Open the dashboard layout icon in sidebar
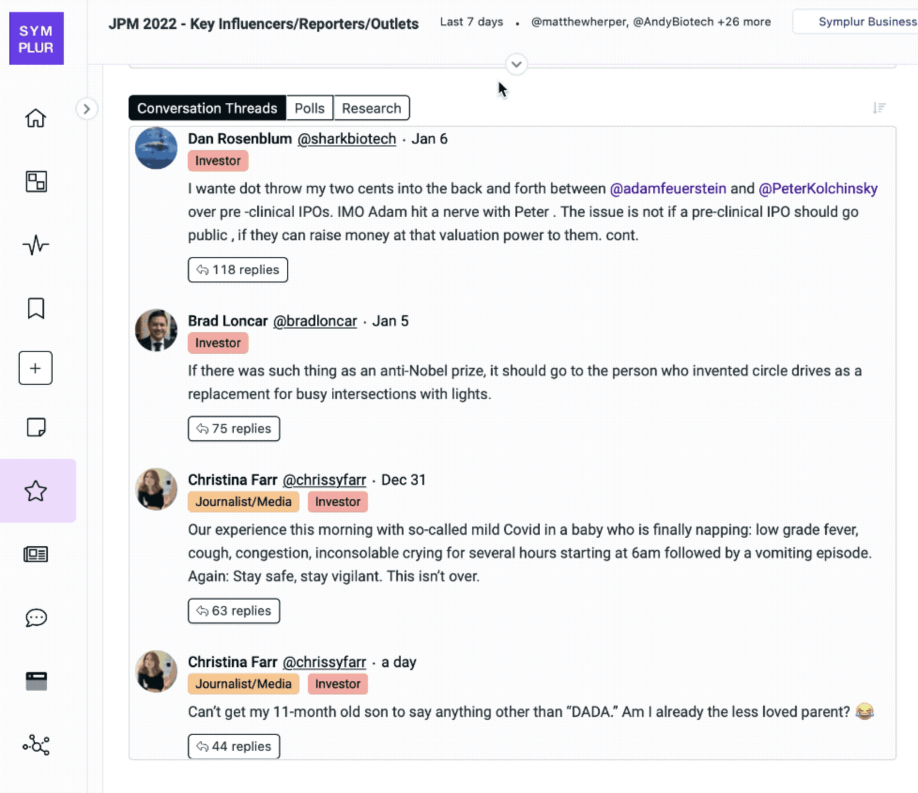 (x=36, y=181)
